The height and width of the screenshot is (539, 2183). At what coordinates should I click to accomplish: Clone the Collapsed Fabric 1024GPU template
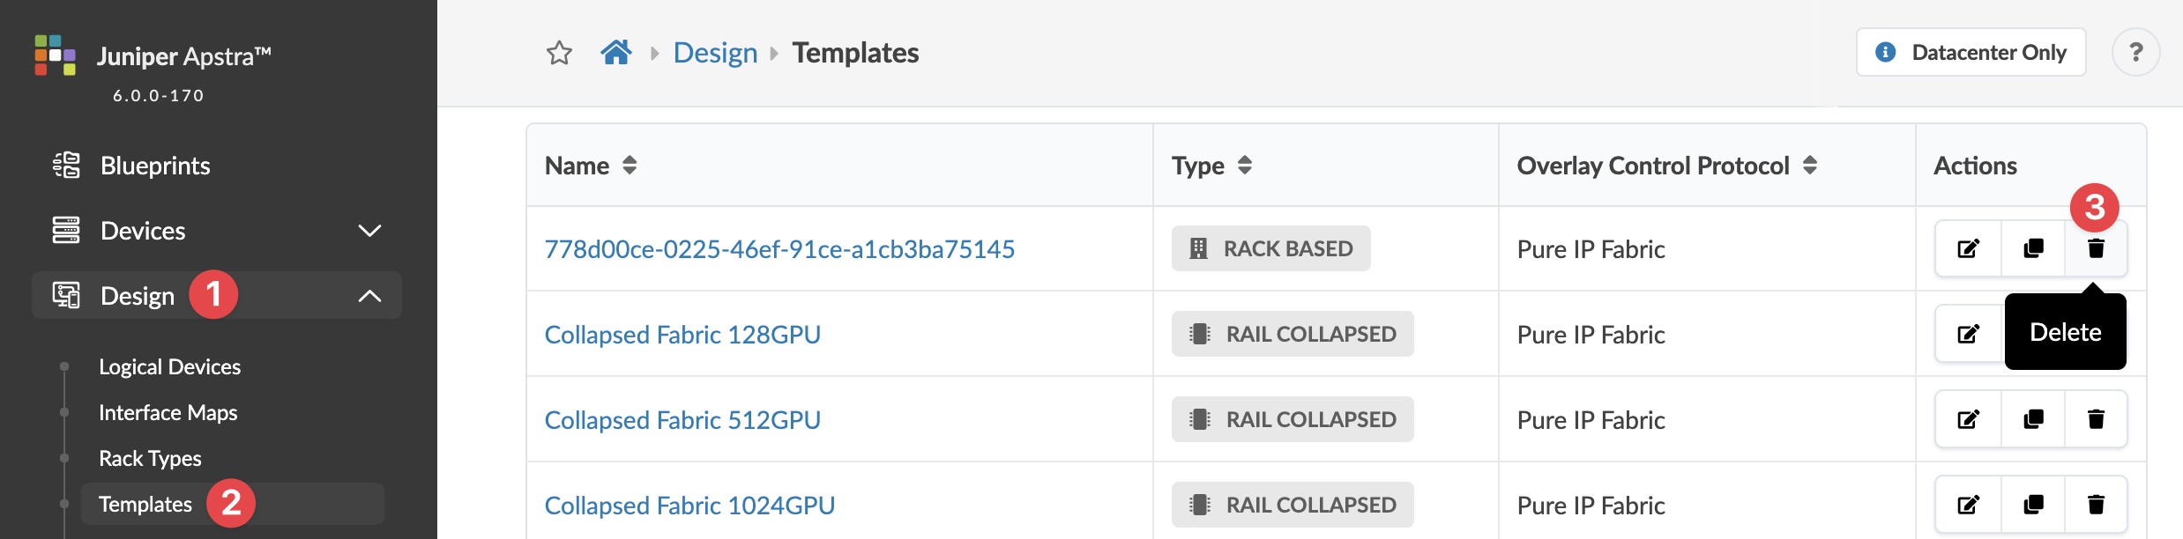pyautogui.click(x=2033, y=506)
